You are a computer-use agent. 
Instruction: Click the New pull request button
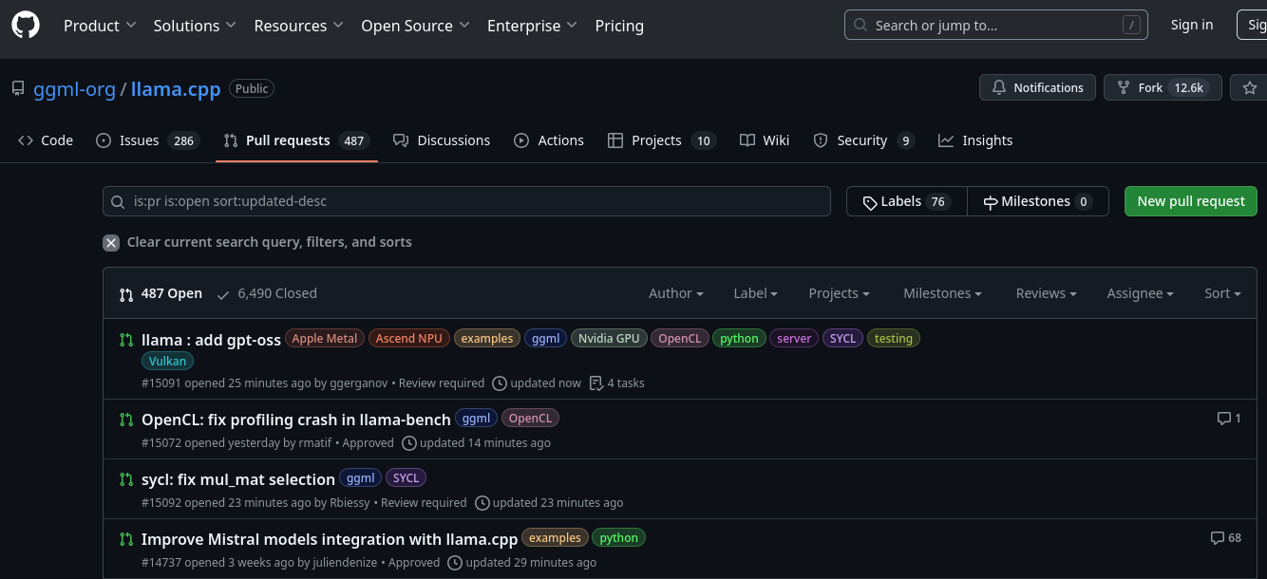[x=1191, y=201]
